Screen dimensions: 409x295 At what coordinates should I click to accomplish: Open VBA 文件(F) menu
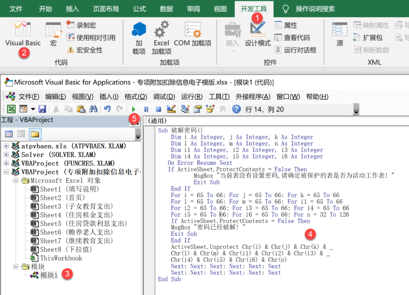[x=29, y=97]
